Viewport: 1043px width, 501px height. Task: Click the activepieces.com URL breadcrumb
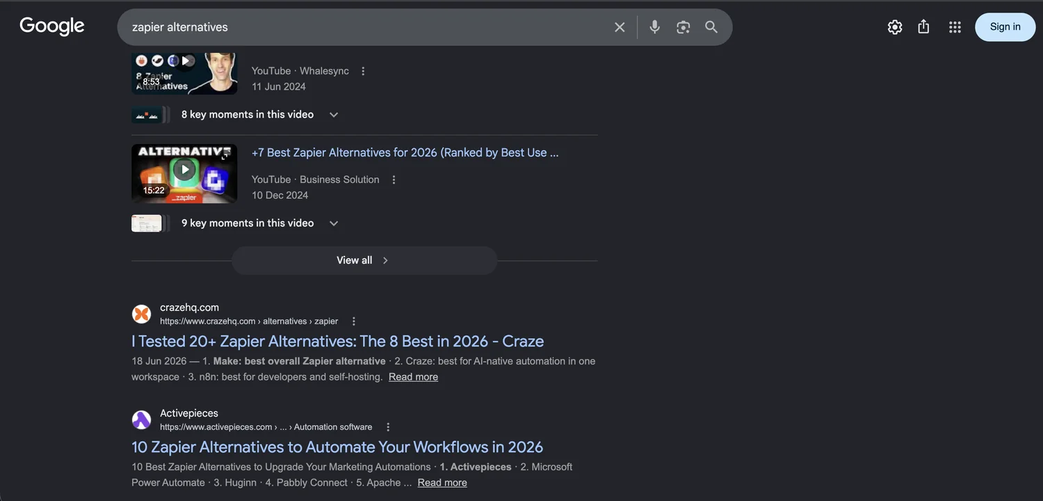266,427
